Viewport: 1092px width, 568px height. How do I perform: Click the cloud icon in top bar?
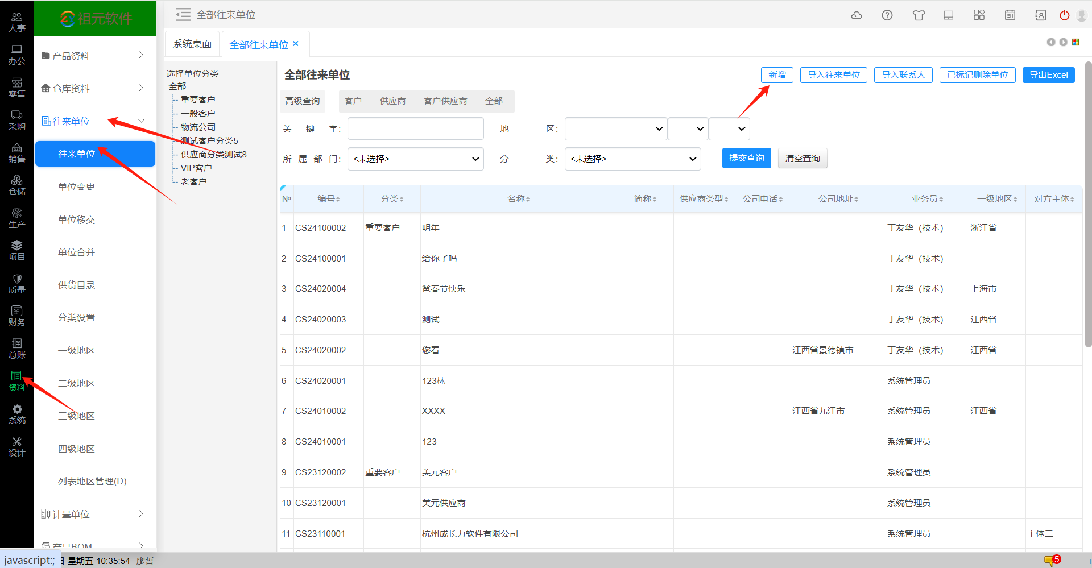[x=857, y=15]
